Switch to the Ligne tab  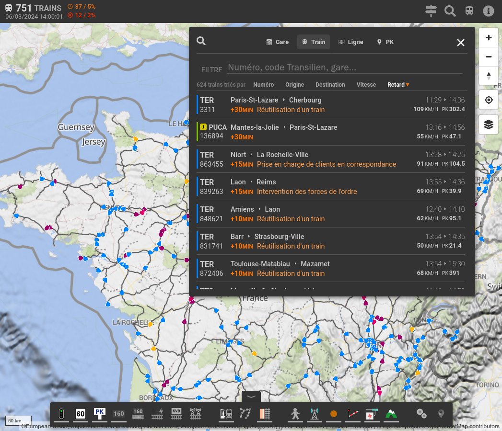pos(350,42)
